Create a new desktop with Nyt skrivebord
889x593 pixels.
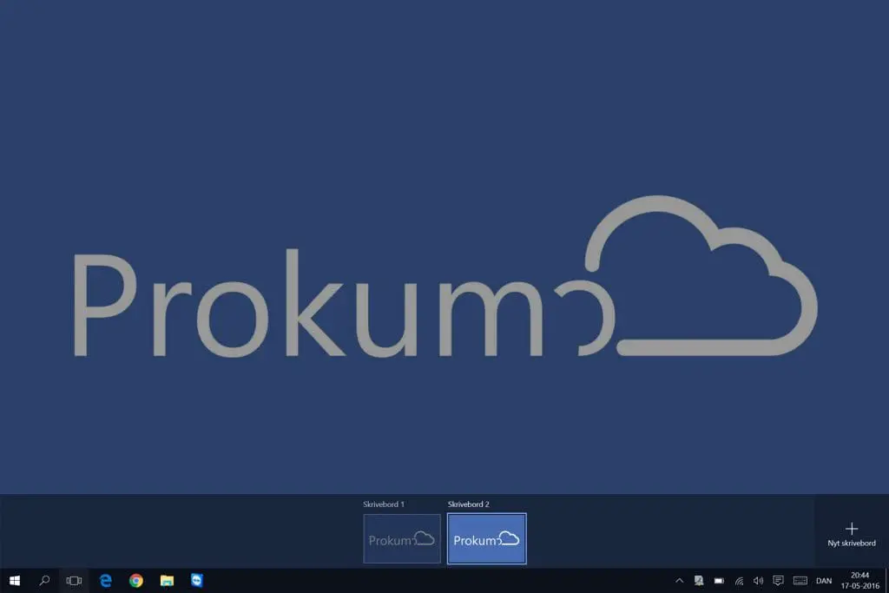851,532
